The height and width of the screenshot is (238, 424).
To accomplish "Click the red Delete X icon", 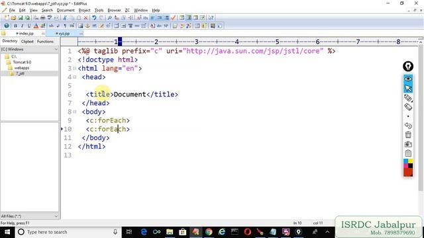I will 85,18.
